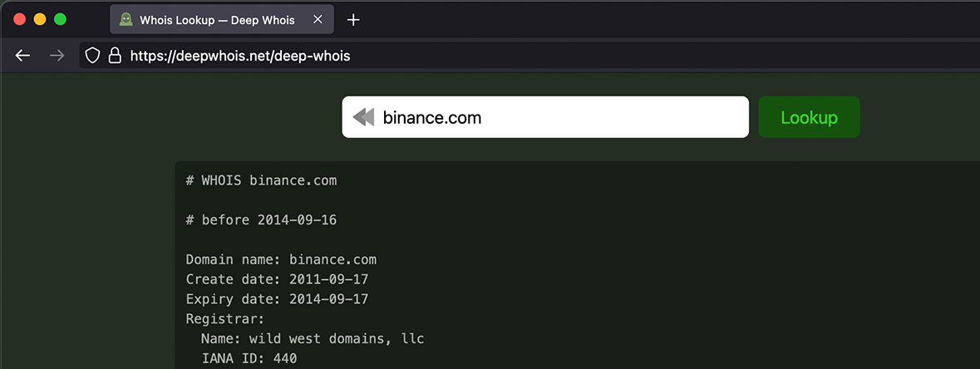Screen dimensions: 980x369
Task: Close the Whois Lookup tab
Action: coord(318,20)
